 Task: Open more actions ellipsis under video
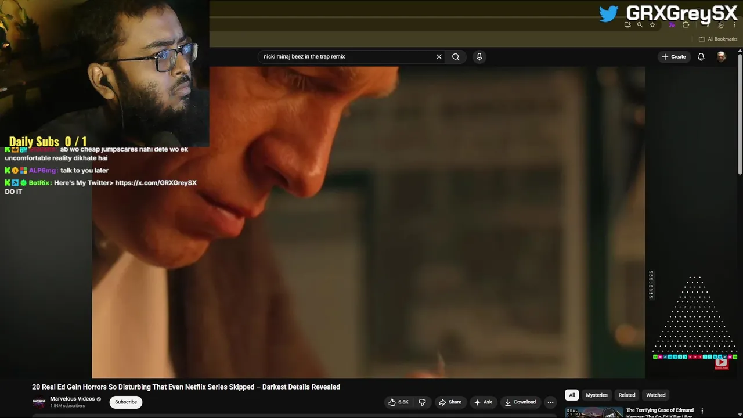[550, 402]
